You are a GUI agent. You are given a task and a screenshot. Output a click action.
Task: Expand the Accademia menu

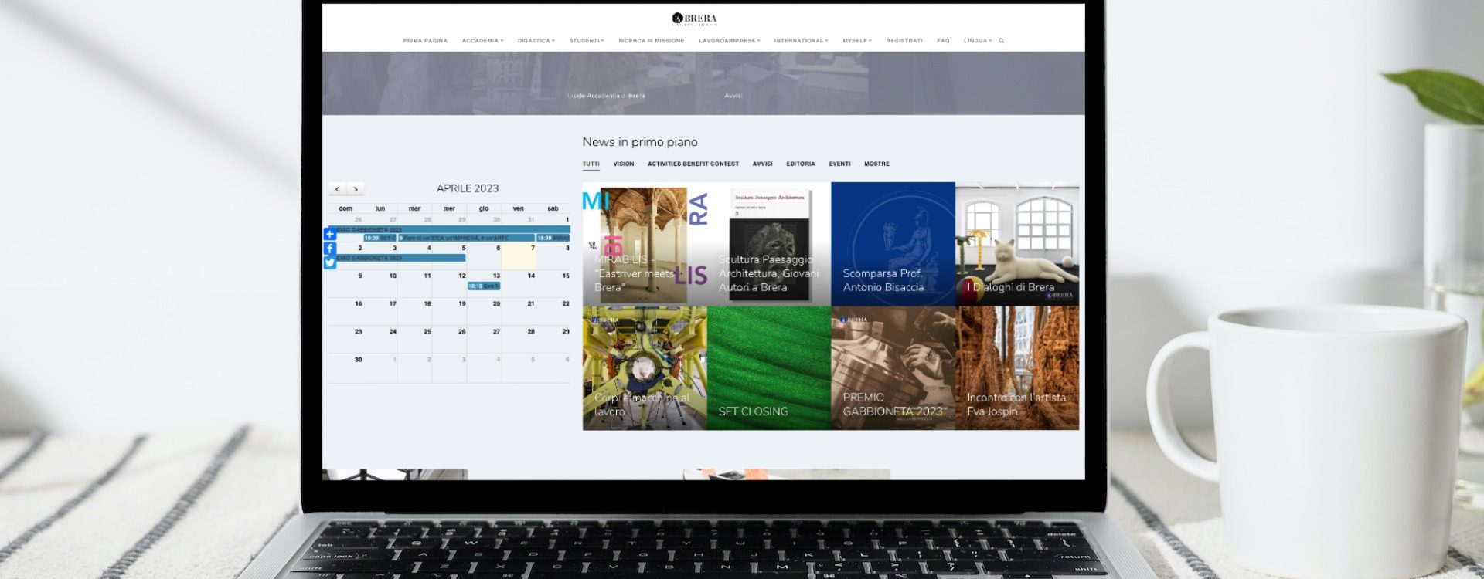pos(482,41)
